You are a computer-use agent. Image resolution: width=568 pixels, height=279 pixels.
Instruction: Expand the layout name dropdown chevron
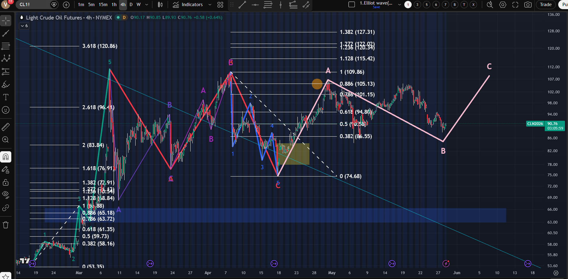[399, 5]
